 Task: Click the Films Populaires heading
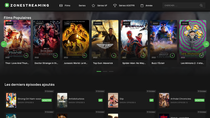pyautogui.click(x=18, y=18)
